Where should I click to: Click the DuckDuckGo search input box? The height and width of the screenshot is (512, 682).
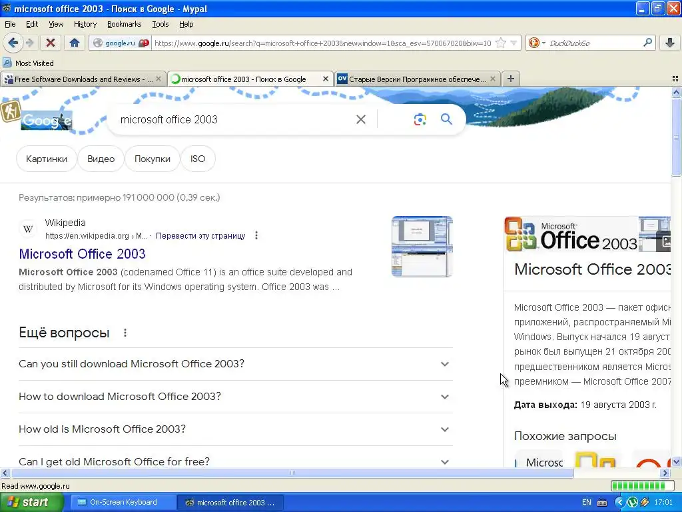coord(594,43)
